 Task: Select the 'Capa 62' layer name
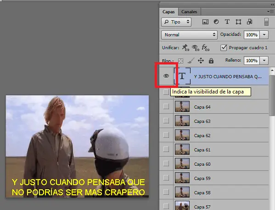coord(202,135)
